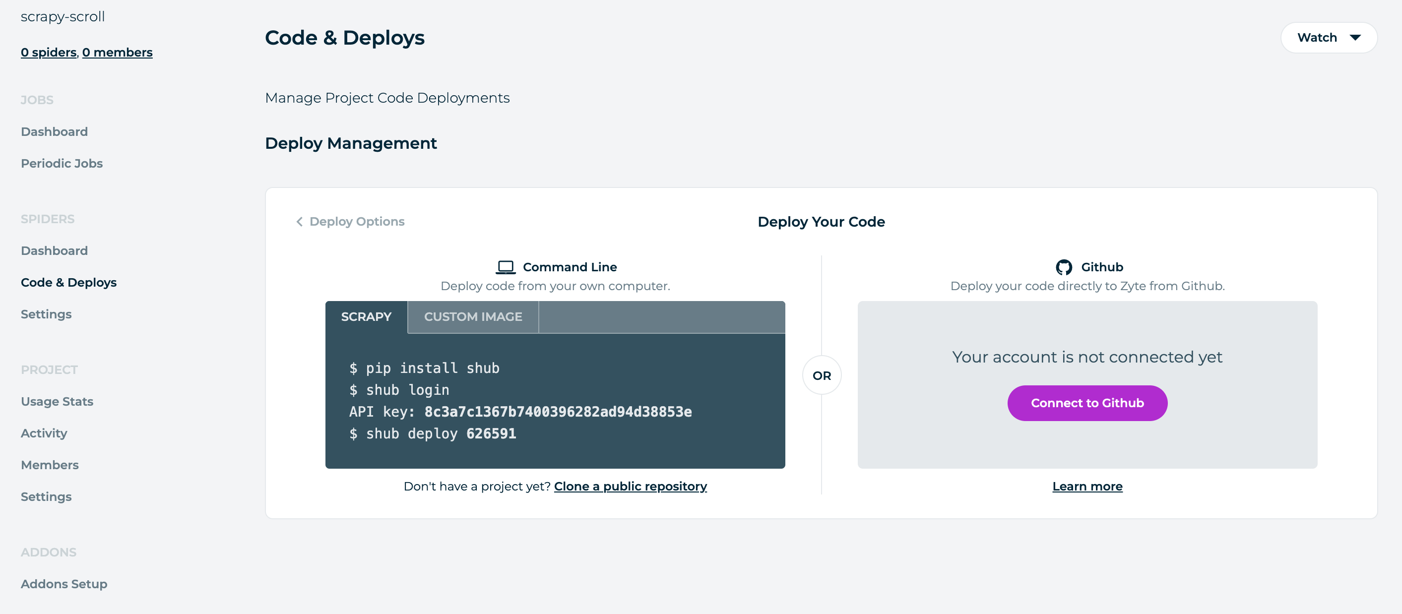Select Code & Deploys in the sidebar

pyautogui.click(x=68, y=283)
